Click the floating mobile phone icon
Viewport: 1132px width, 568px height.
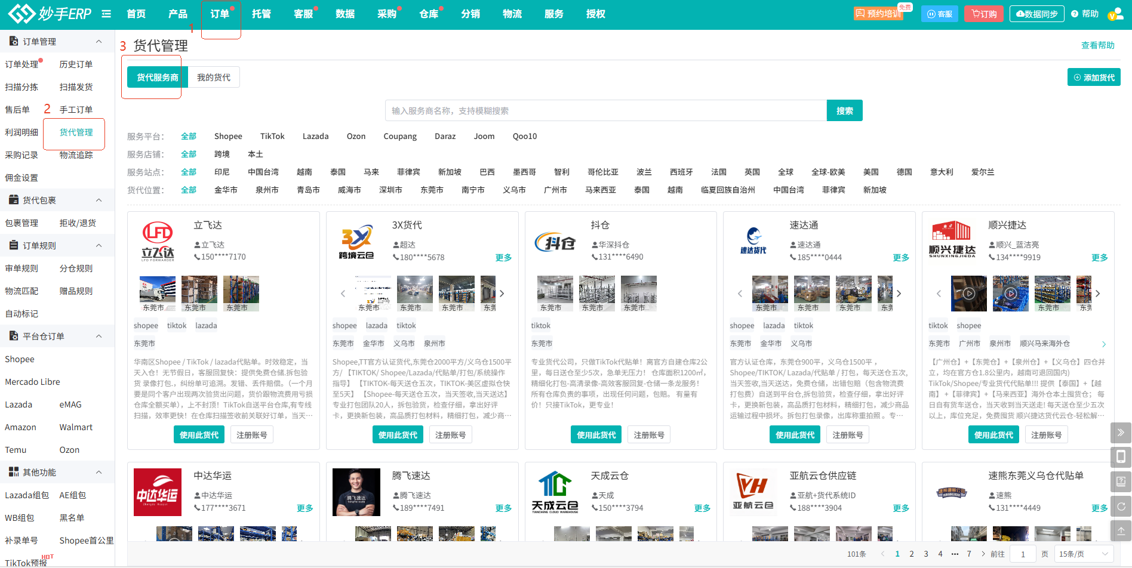coord(1121,457)
